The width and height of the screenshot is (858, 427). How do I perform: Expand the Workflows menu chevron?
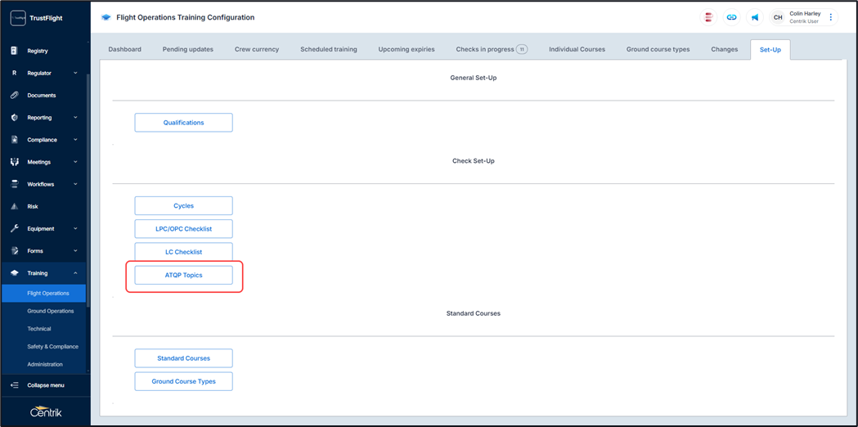point(75,184)
